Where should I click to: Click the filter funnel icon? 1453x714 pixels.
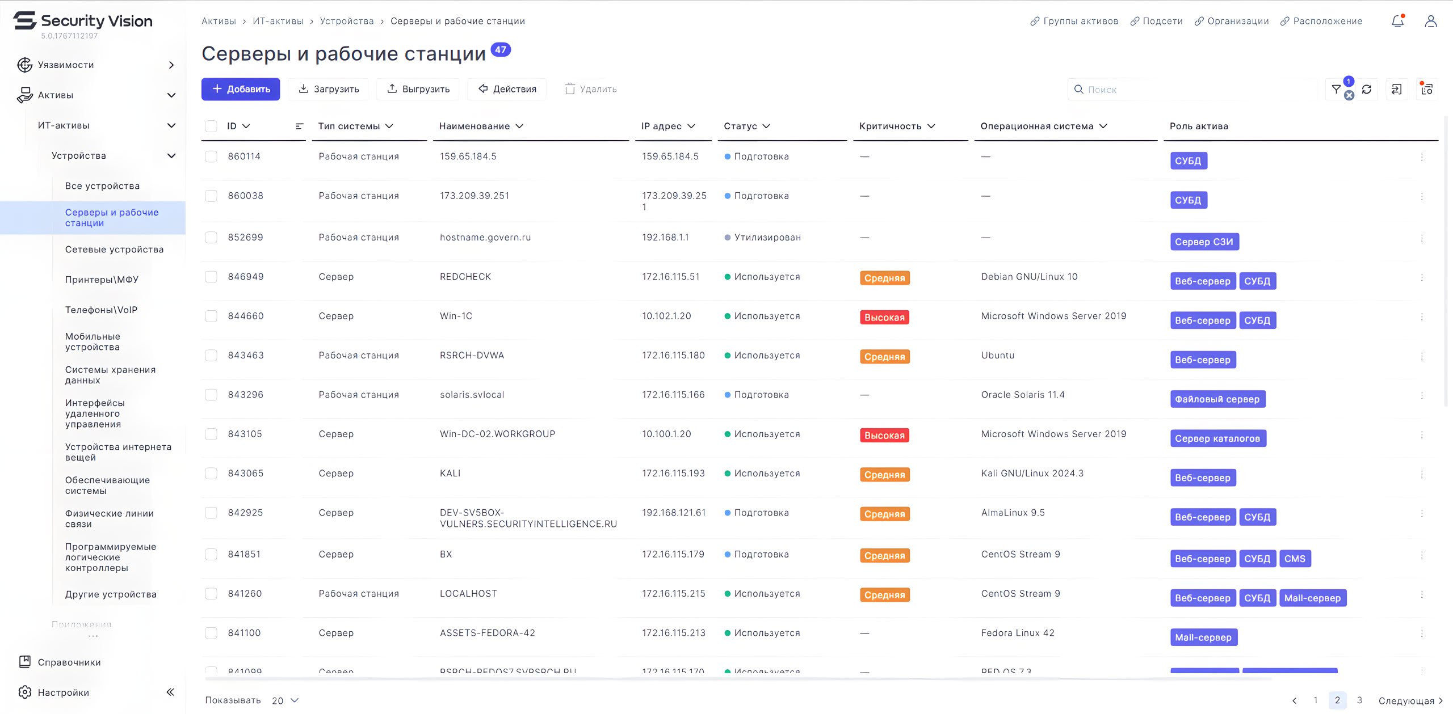(1336, 89)
